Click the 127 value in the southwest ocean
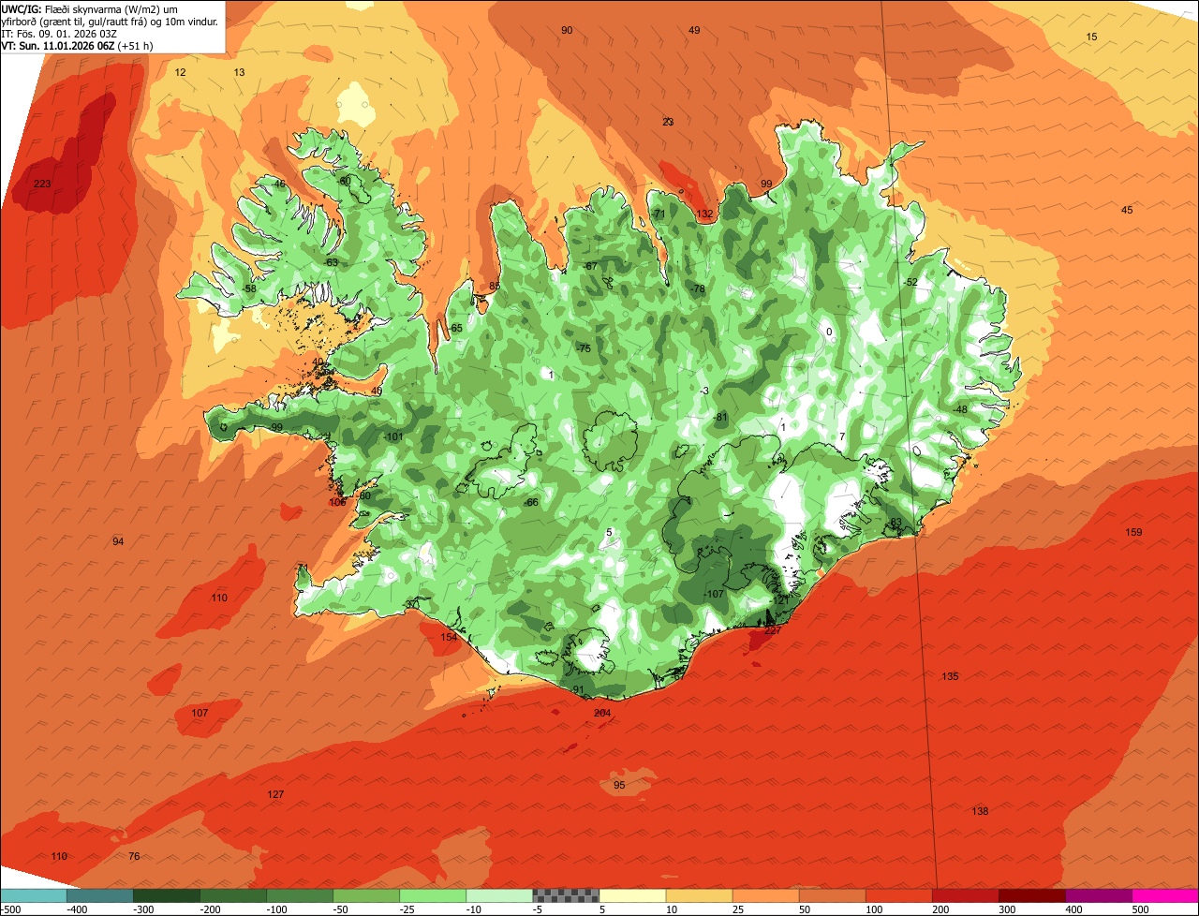This screenshot has width=1199, height=916. (275, 794)
